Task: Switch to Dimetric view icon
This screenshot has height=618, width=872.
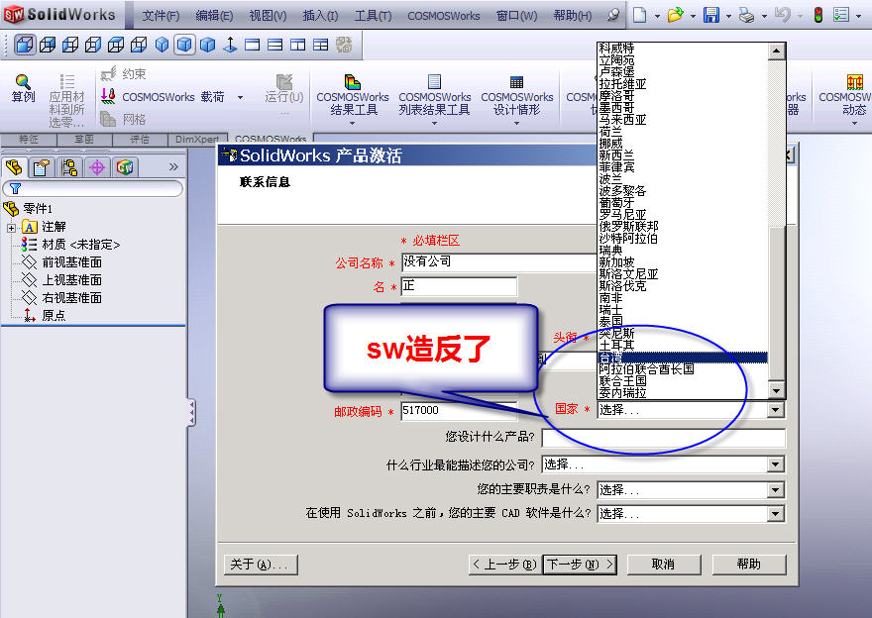Action: (207, 45)
